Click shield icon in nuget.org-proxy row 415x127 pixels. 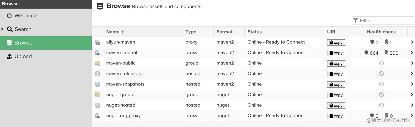372,116
